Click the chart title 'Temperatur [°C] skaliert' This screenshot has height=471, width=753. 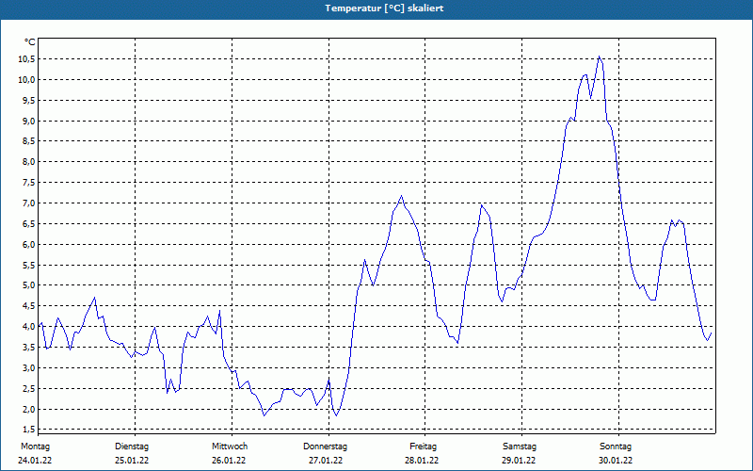[x=384, y=8]
